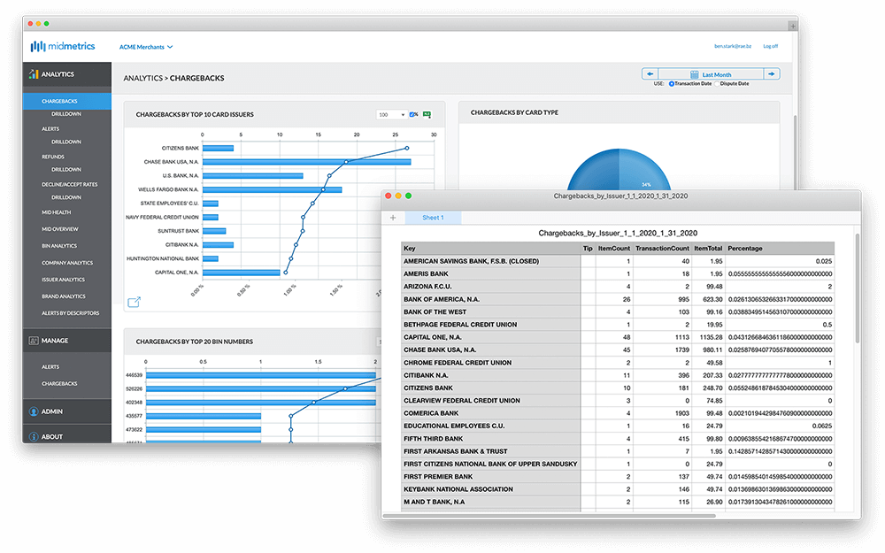Open Issuer Analytics in the sidebar
Image resolution: width=885 pixels, height=553 pixels.
click(63, 280)
